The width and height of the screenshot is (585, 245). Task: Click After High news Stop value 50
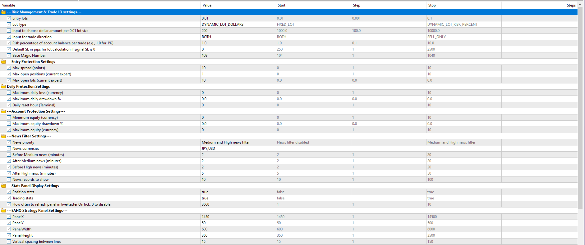(x=464, y=173)
